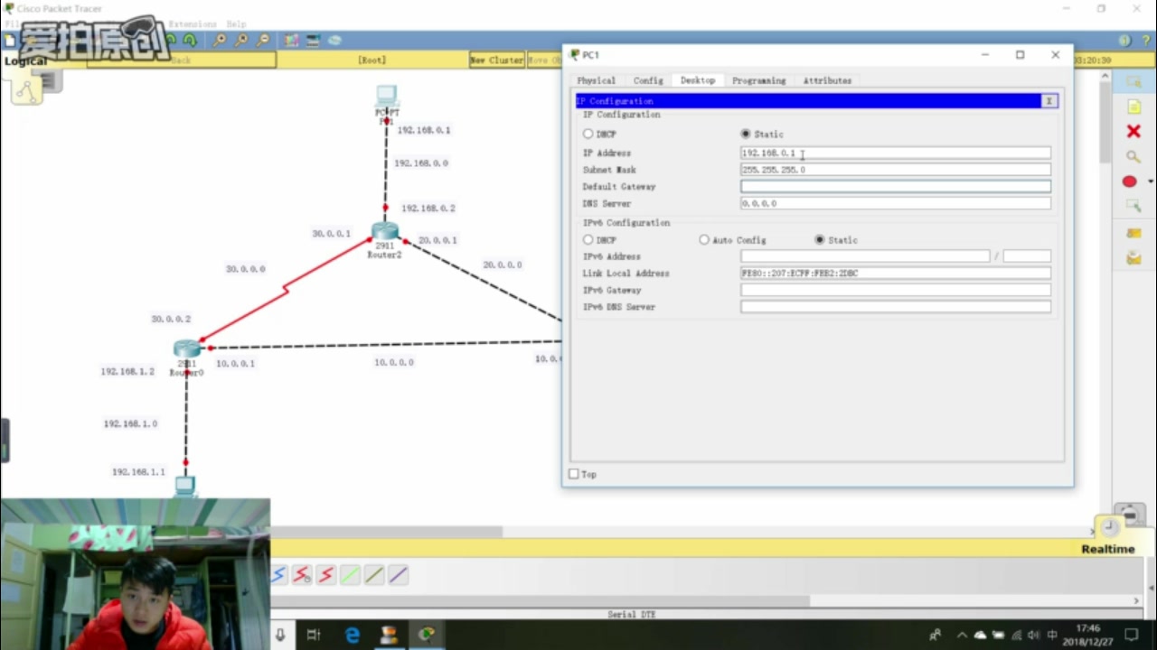The image size is (1157, 650).
Task: Open the Programming tab
Action: click(758, 80)
